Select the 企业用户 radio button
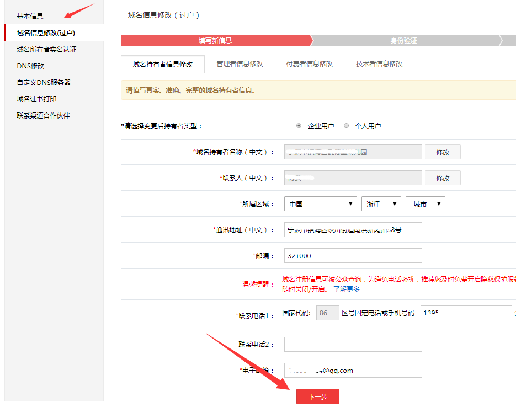Viewport: 516px width, 413px height. [x=299, y=126]
